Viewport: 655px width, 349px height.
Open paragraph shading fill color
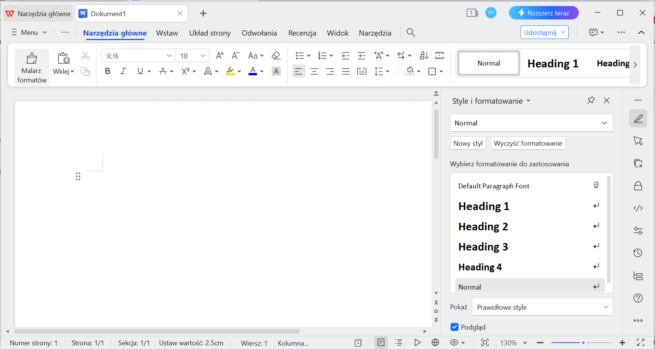coord(410,71)
